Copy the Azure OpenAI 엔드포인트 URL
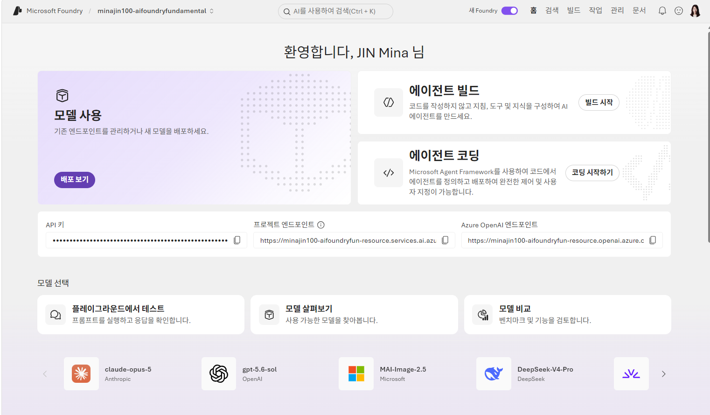The image size is (710, 415). point(653,240)
